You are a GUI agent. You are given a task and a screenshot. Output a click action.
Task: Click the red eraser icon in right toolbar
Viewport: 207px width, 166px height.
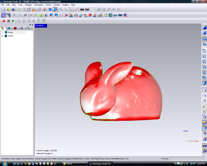[204, 139]
